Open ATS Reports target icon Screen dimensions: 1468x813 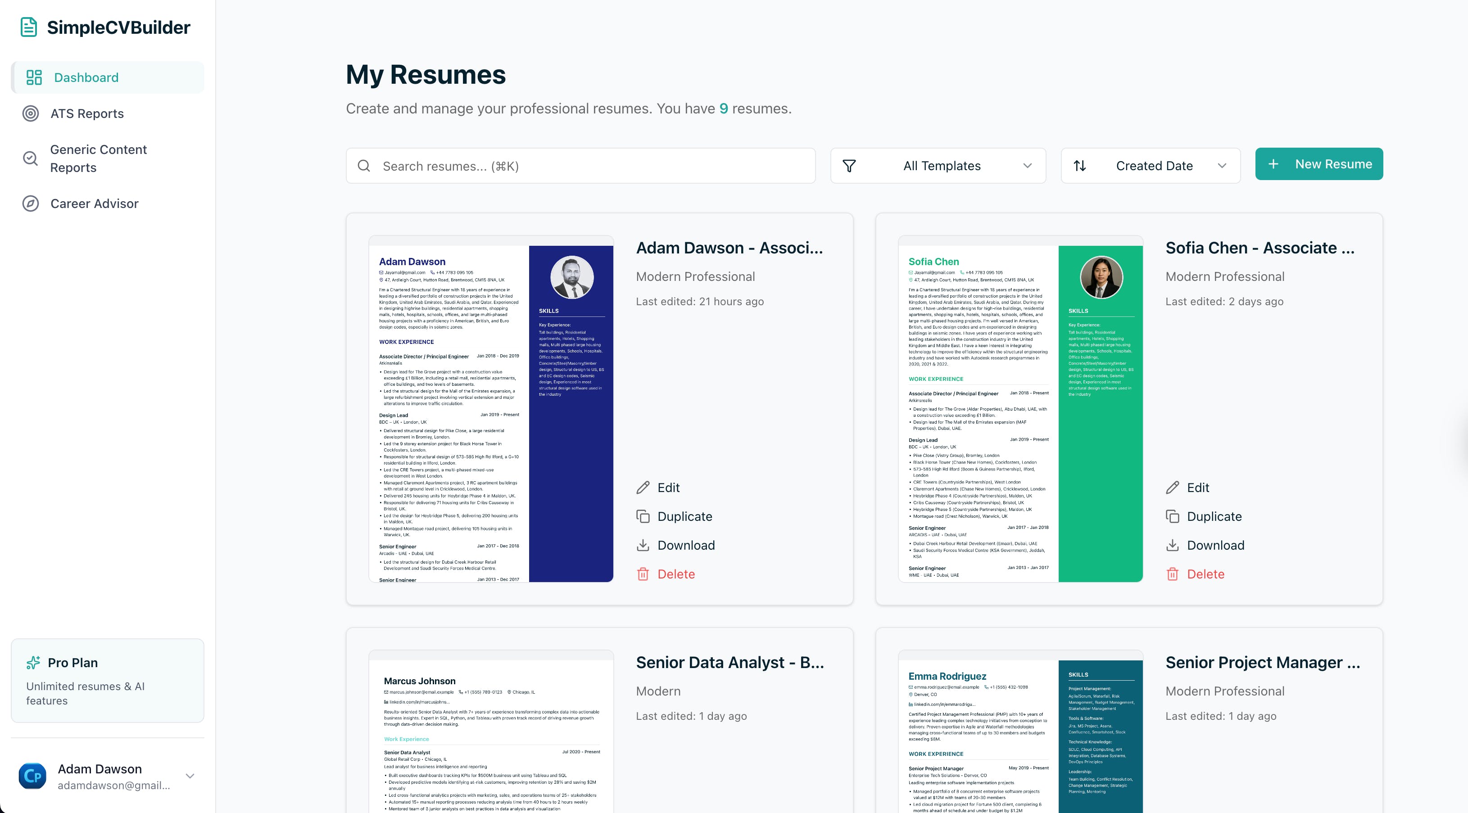[x=31, y=113]
